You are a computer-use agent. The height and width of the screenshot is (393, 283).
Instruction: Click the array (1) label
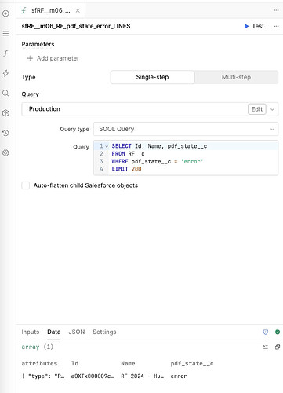coord(37,347)
